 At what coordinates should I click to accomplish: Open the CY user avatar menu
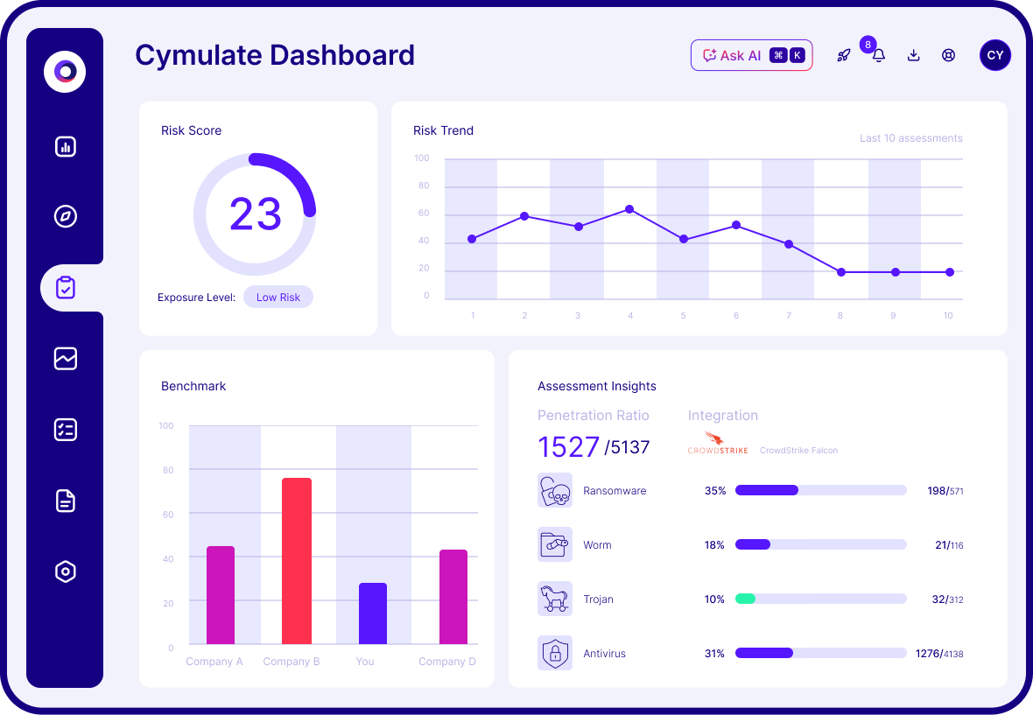995,55
